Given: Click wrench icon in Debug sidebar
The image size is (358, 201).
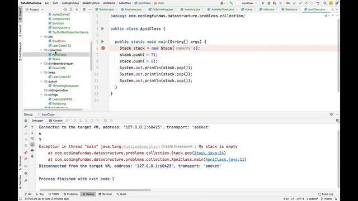Looking at the screenshot, I should tap(26, 127).
